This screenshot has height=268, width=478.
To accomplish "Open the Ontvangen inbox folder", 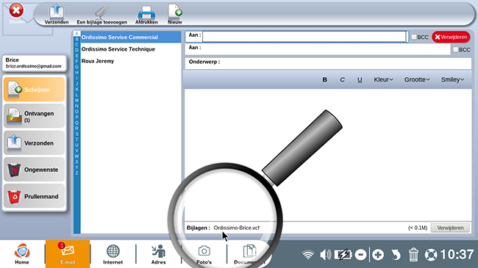I will coord(34,116).
